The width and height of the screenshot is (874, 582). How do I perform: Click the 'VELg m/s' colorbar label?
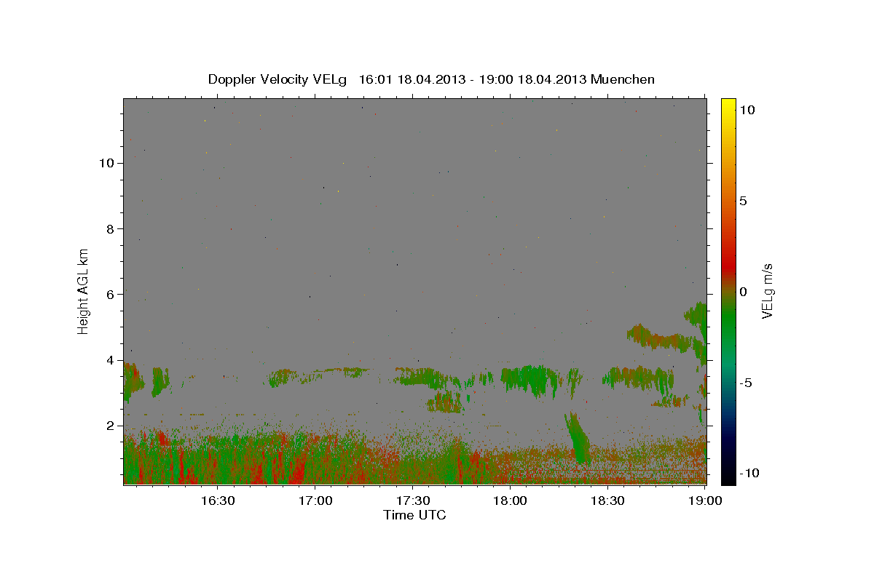click(767, 290)
